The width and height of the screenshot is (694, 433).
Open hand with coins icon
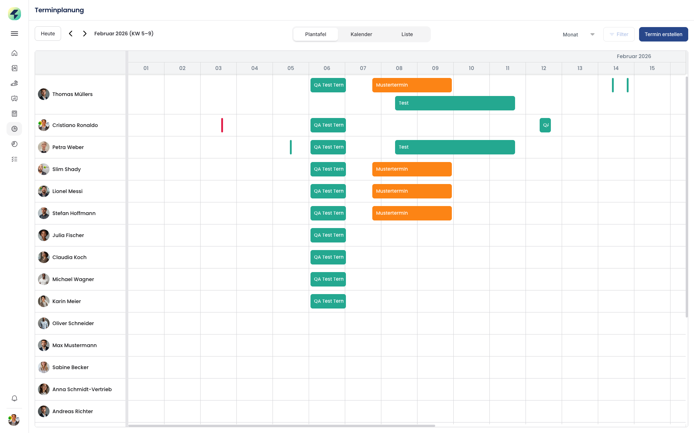(14, 83)
